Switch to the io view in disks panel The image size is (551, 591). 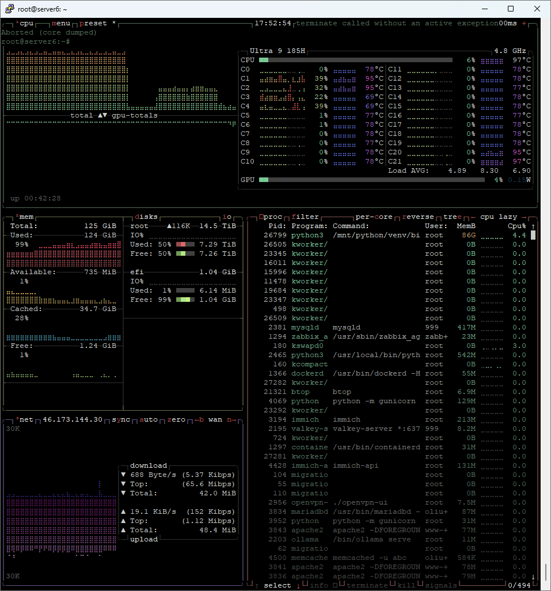pos(227,217)
